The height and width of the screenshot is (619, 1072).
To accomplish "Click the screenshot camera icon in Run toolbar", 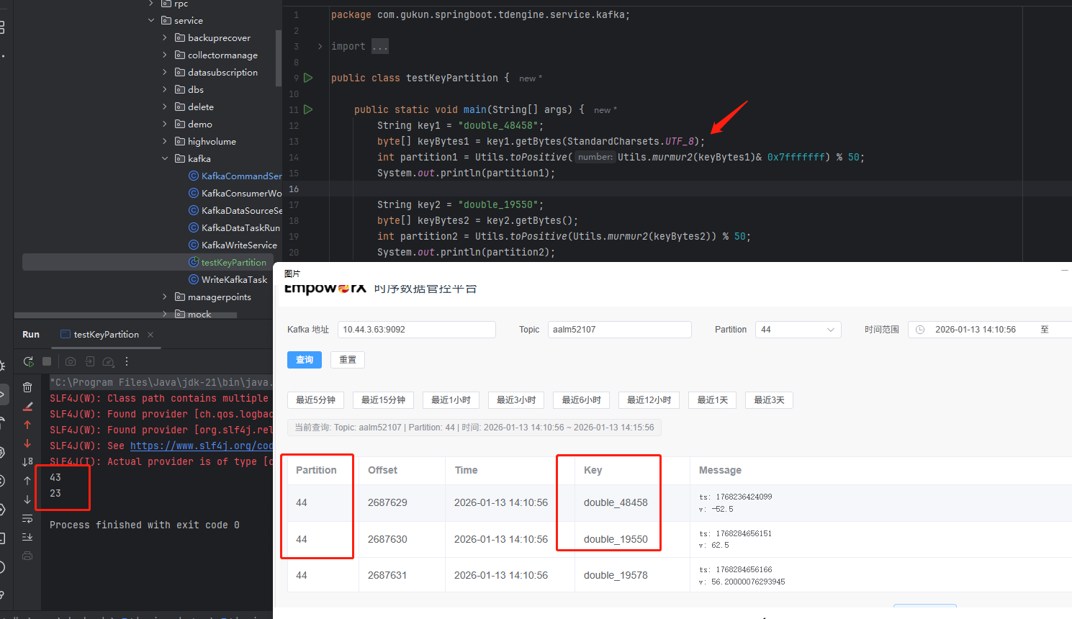I will (71, 361).
